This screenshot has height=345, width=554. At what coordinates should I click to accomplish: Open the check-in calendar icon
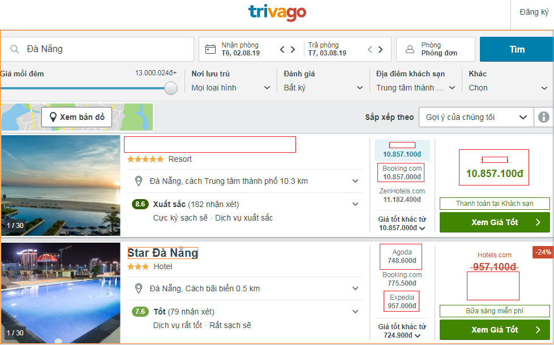(210, 49)
